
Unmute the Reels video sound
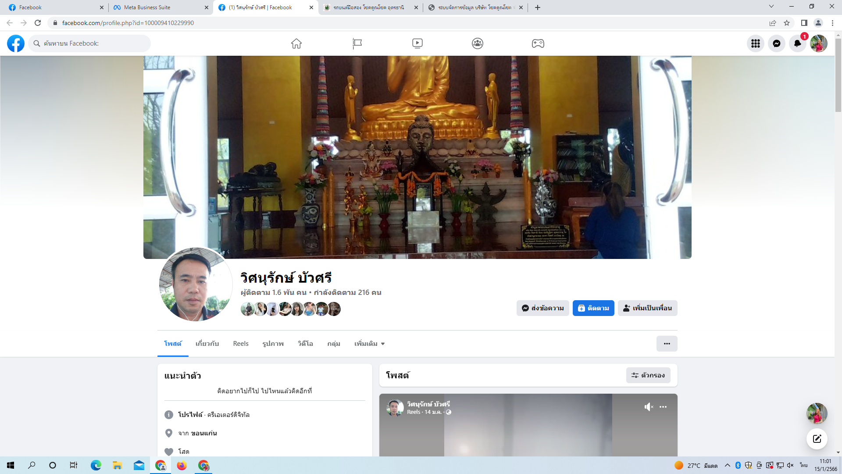[x=649, y=407]
